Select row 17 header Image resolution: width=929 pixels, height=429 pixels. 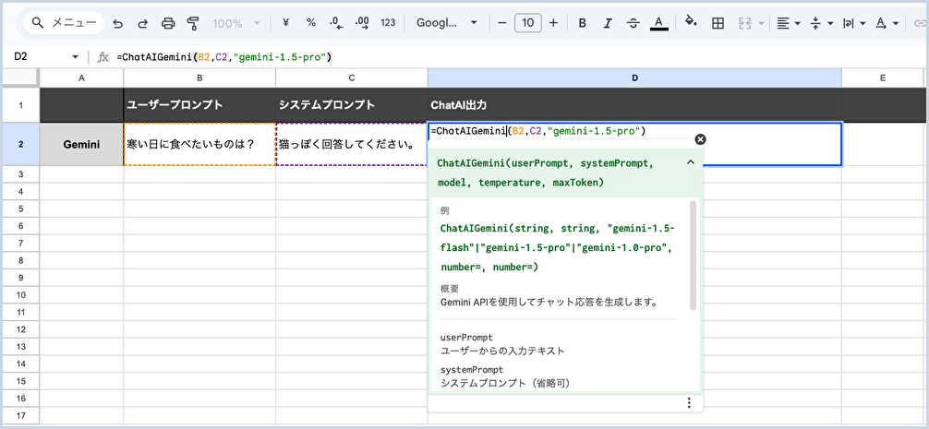tap(19, 415)
